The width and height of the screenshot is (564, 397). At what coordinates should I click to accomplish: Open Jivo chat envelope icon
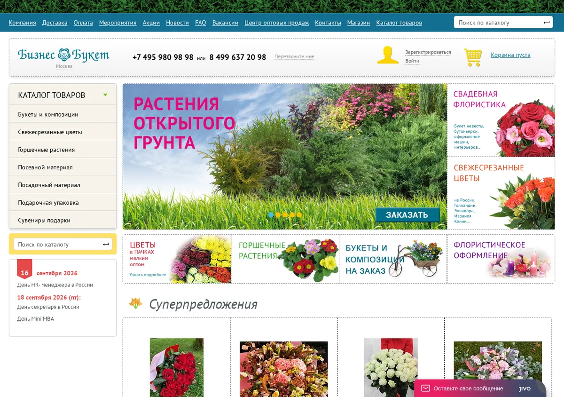coord(425,388)
